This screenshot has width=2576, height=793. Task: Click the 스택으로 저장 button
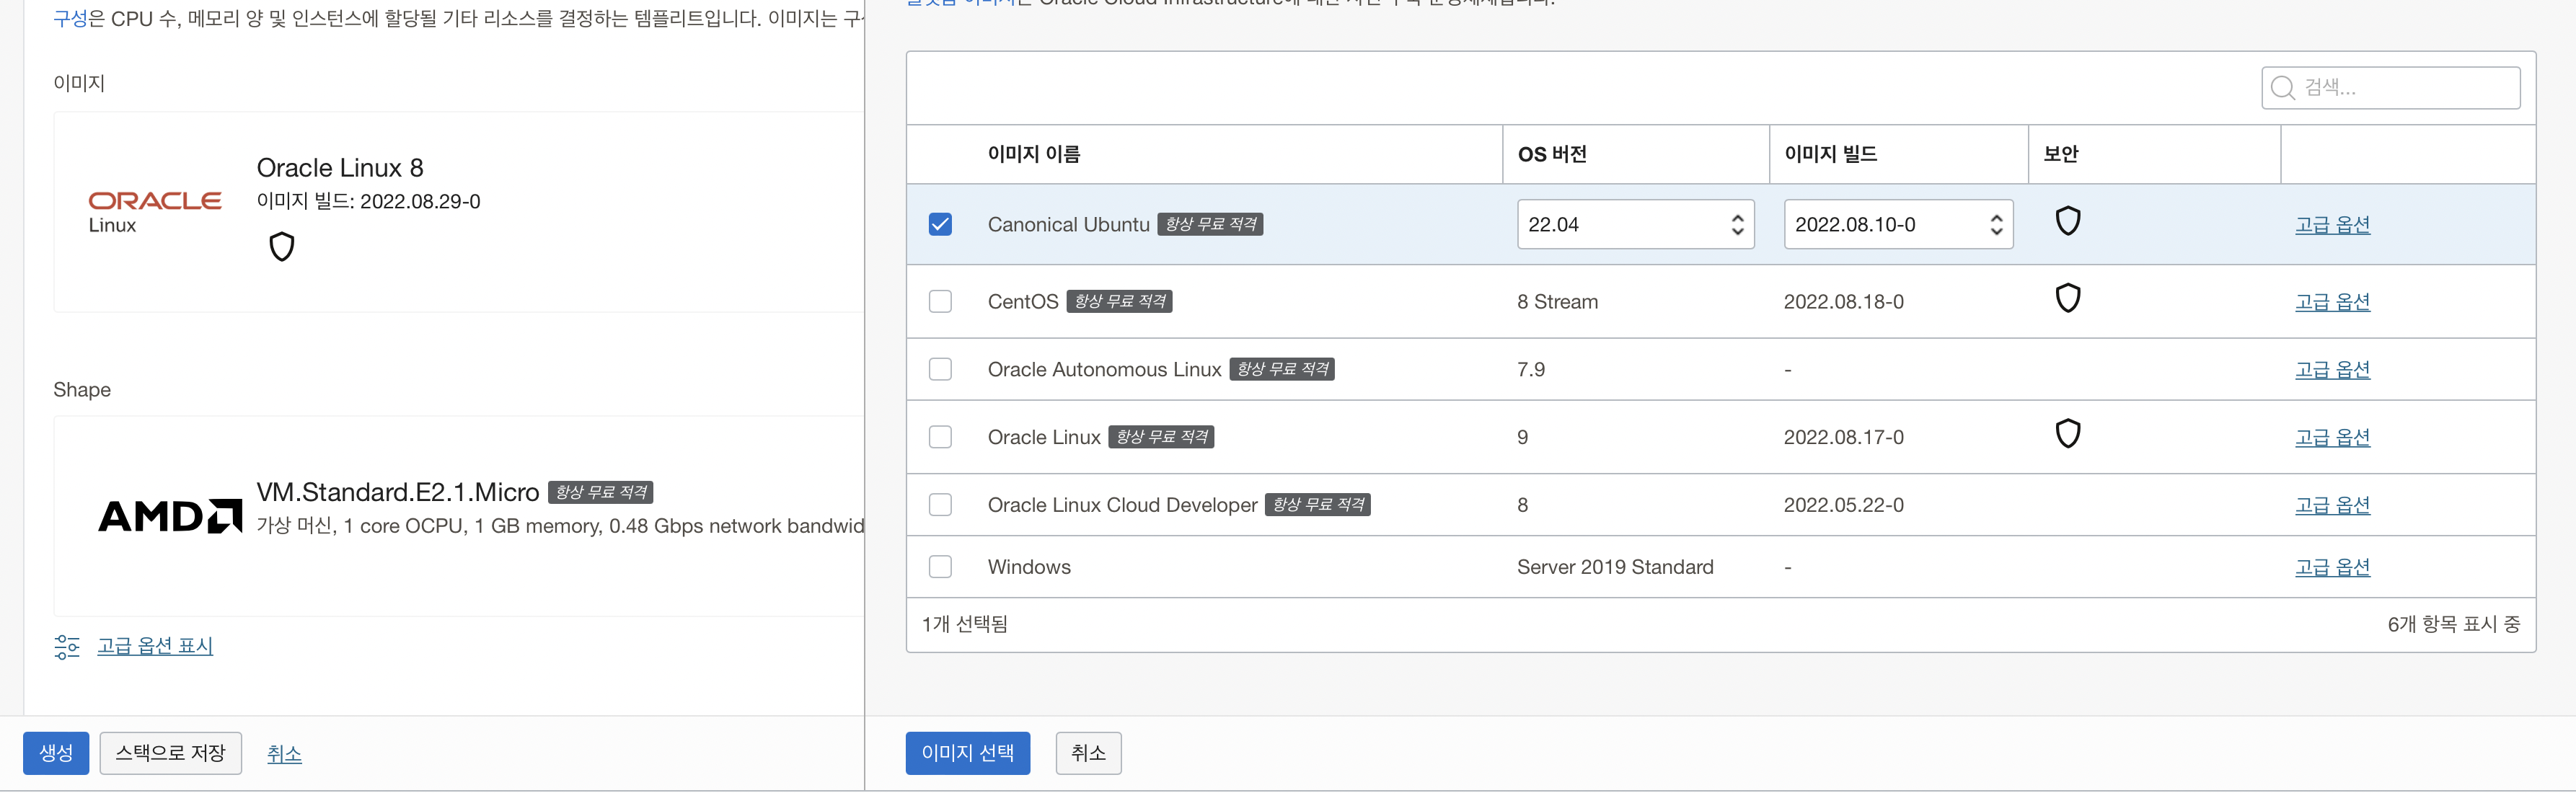pos(171,753)
